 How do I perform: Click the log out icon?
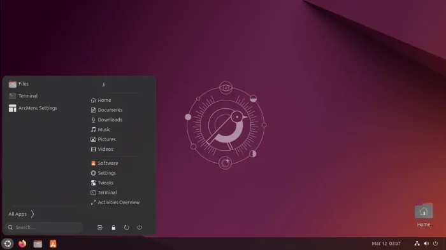click(100, 228)
